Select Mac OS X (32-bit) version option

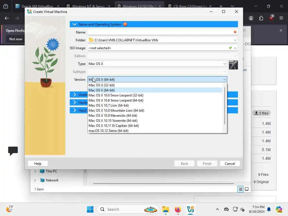tap(155, 85)
